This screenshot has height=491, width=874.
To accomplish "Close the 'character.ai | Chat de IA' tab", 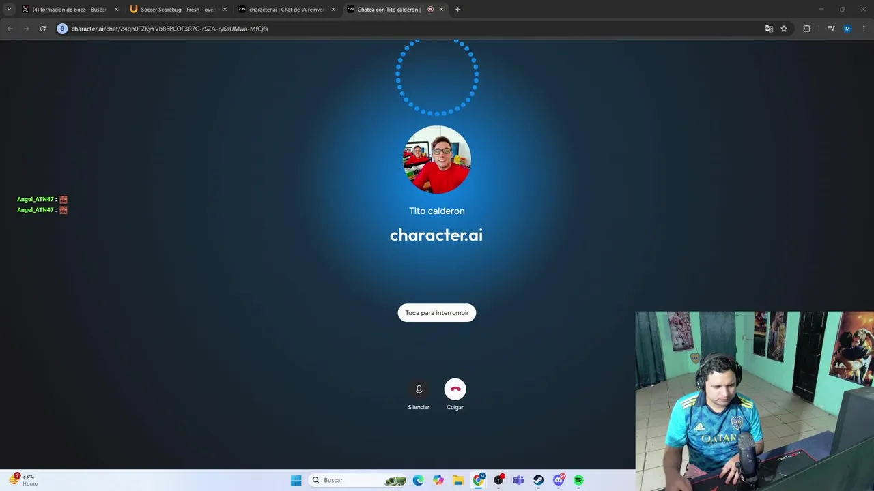I will [333, 10].
